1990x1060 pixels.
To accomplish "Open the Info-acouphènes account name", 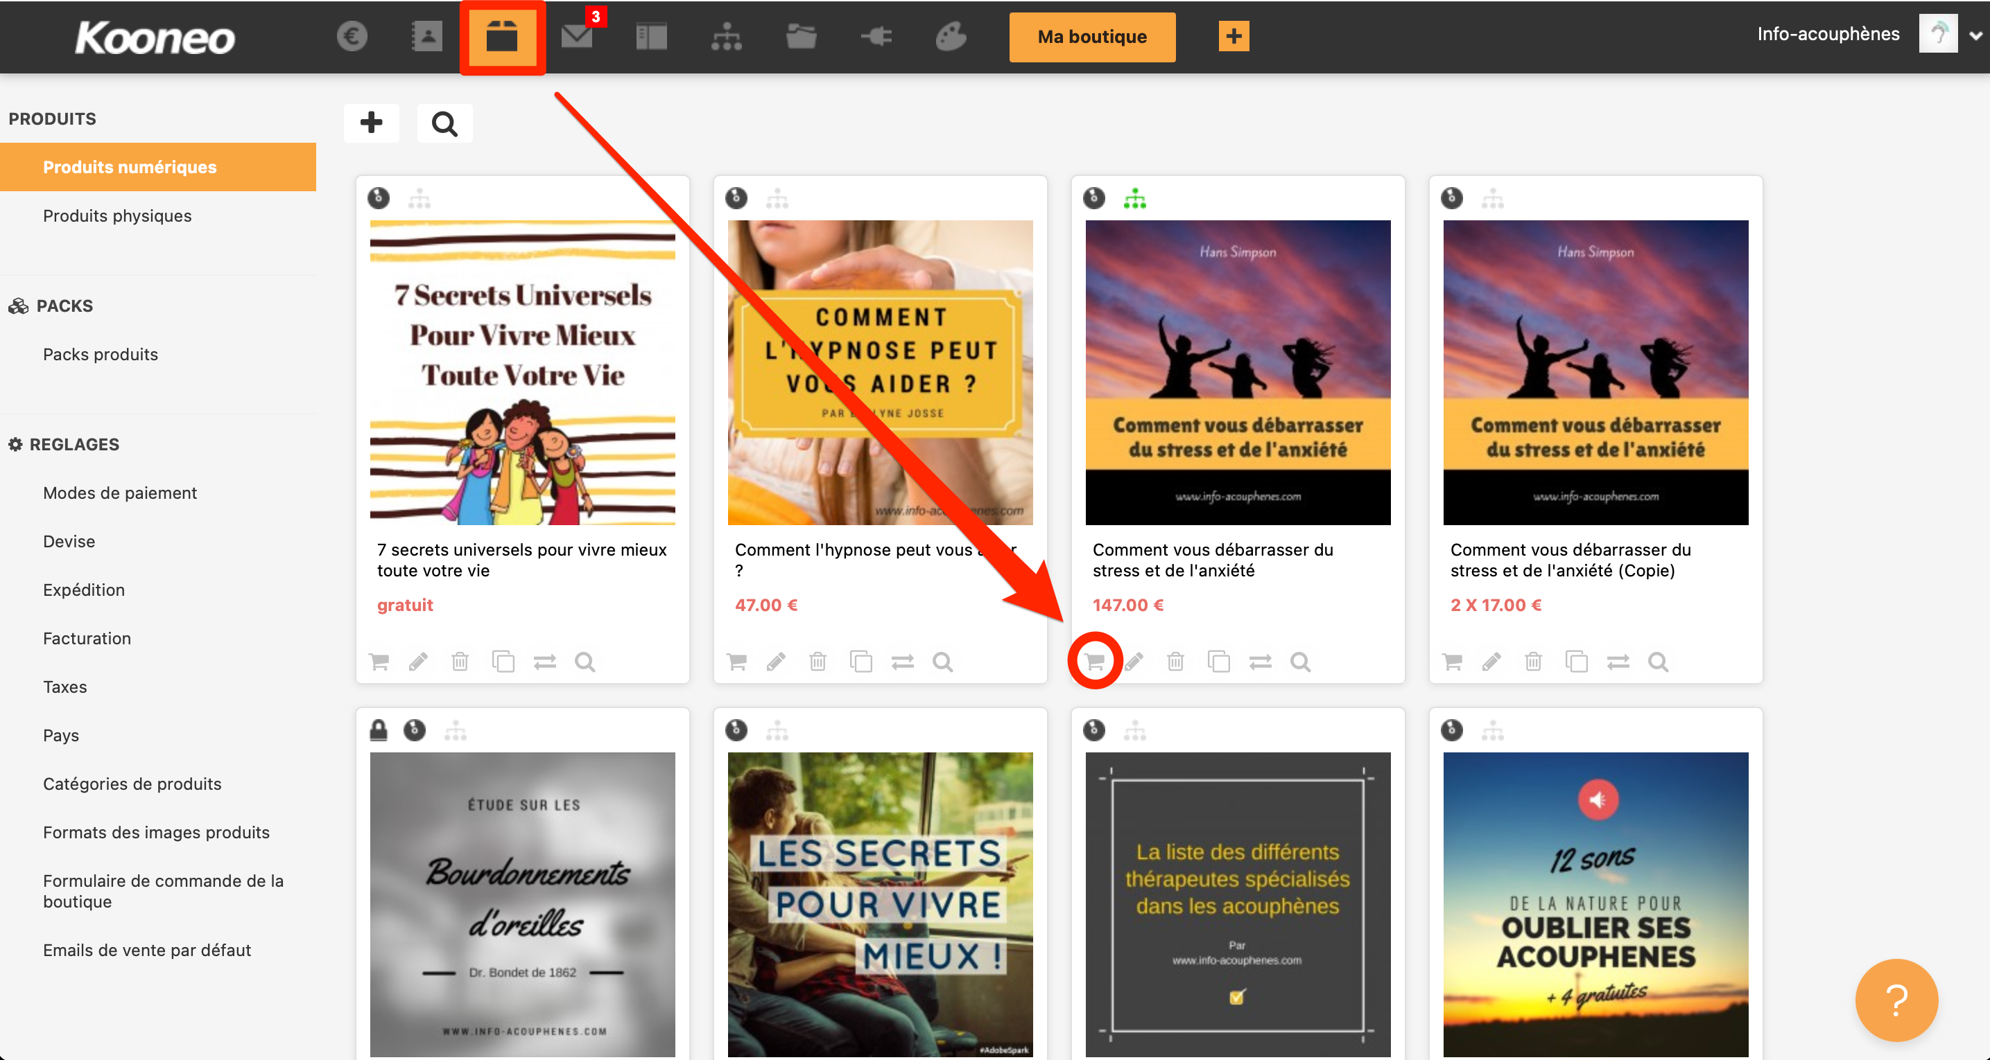I will (x=1828, y=34).
